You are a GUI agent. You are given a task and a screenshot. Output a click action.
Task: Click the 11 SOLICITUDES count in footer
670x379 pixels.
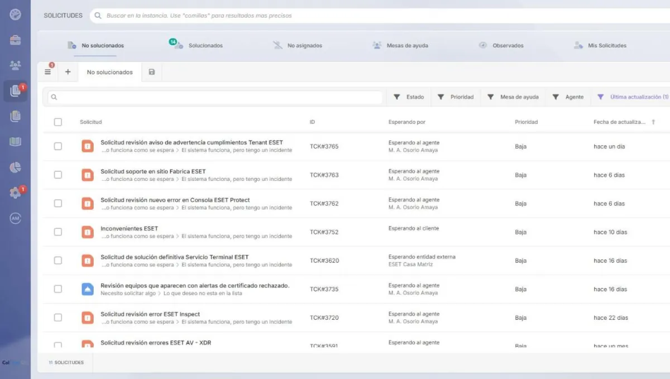[66, 362]
